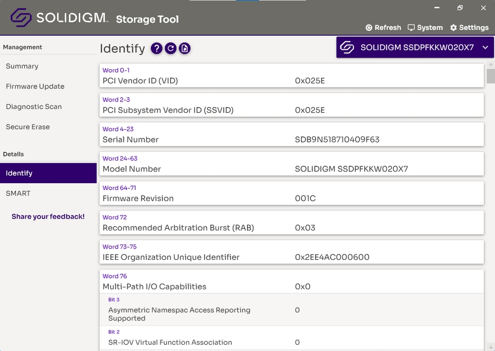Minimize the Storage Tool window
The height and width of the screenshot is (351, 495).
437,8
